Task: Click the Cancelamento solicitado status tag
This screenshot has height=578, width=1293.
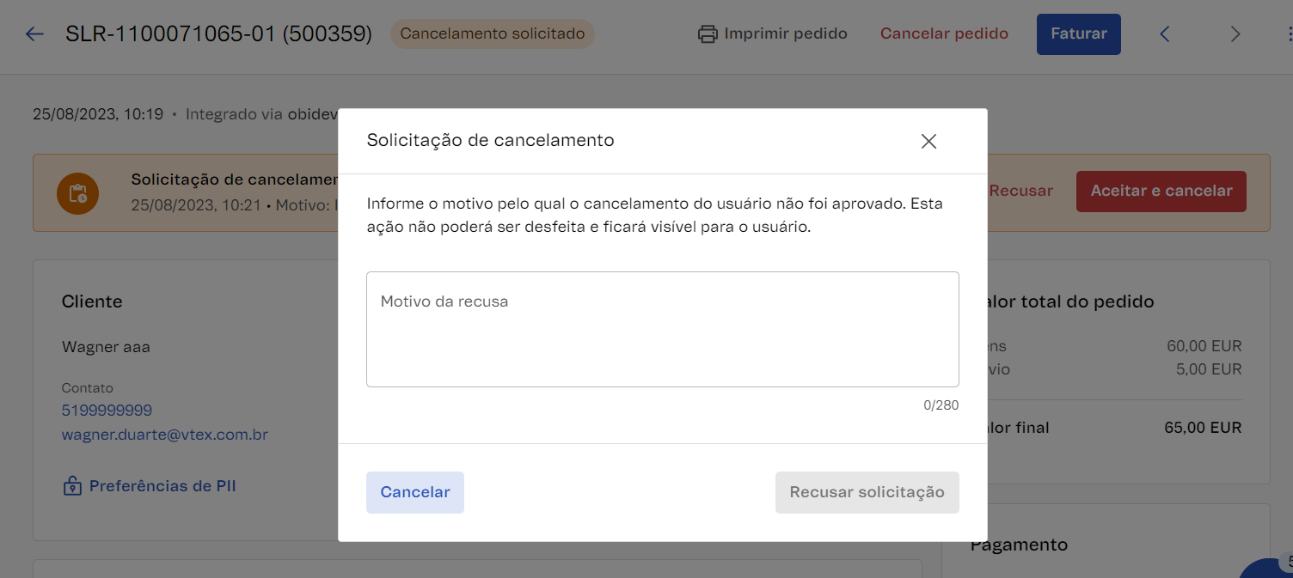Action: click(x=492, y=34)
